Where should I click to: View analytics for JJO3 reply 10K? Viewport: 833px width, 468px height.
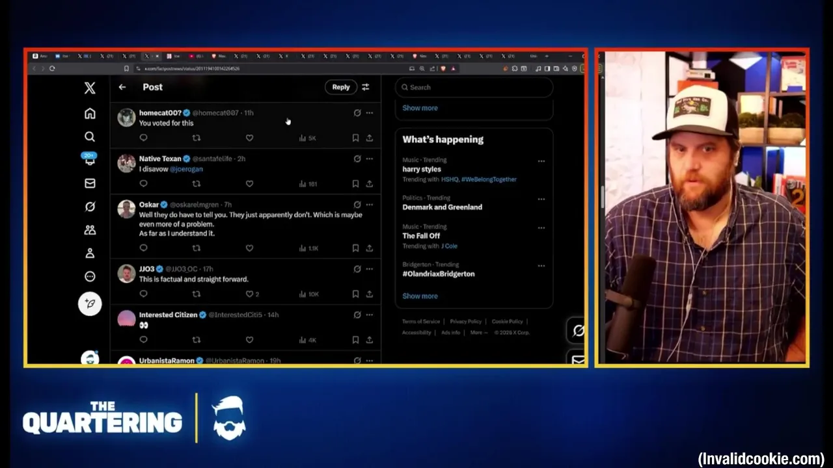pyautogui.click(x=309, y=294)
